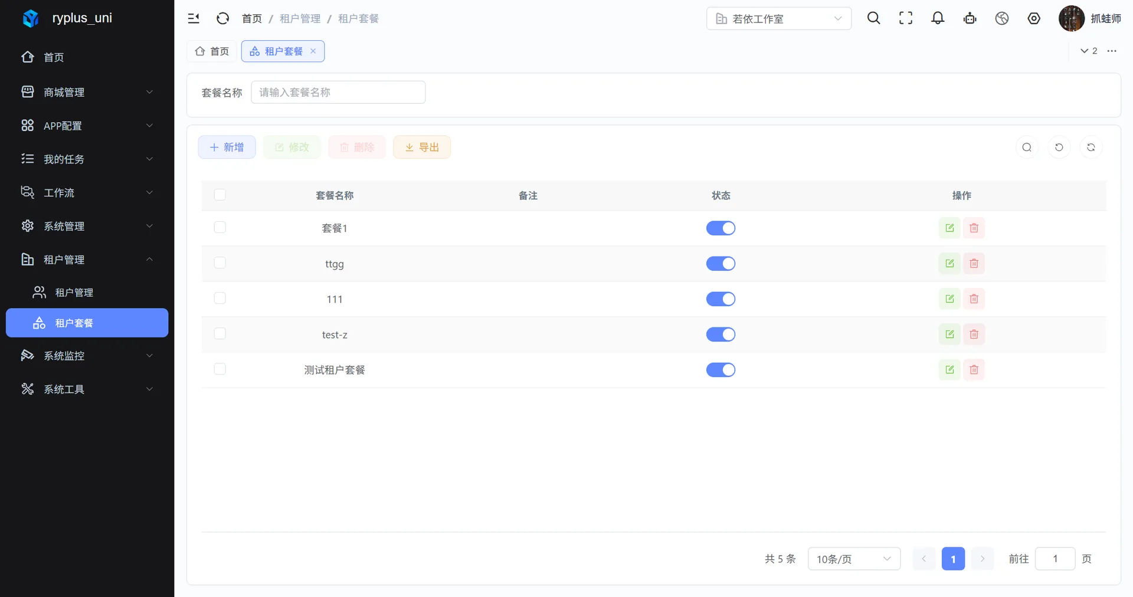Open the notifications bell icon
This screenshot has width=1133, height=597.
(938, 18)
